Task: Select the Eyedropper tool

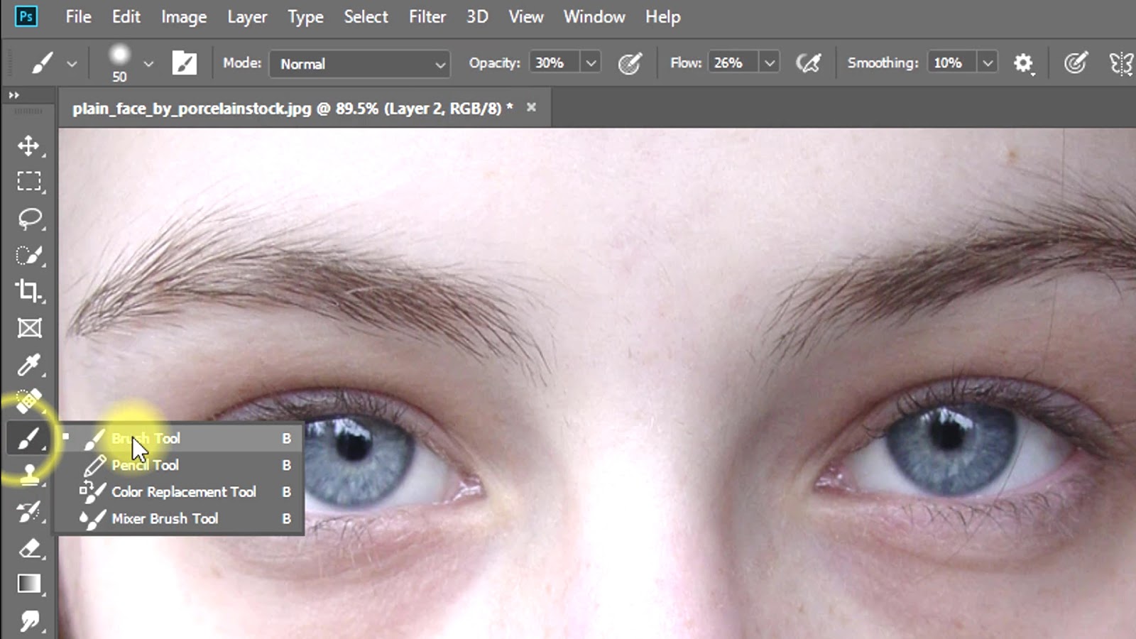Action: (x=28, y=365)
